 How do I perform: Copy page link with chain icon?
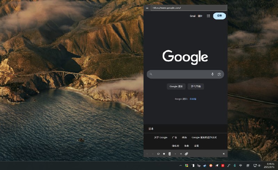click(x=186, y=154)
